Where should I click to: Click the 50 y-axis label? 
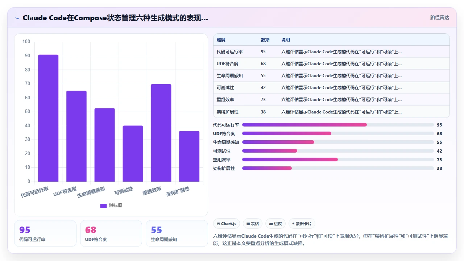(28, 112)
